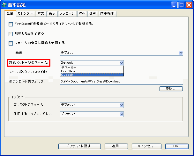The width and height of the screenshot is (194, 156).
Task: Confirm settings with the OK button
Action: pyautogui.click(x=175, y=146)
